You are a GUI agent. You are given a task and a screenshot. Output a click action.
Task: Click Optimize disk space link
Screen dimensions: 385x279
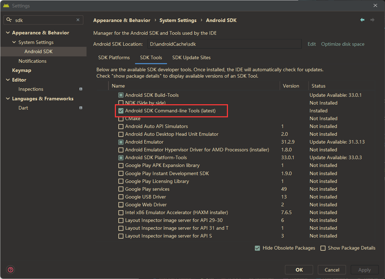(x=342, y=44)
